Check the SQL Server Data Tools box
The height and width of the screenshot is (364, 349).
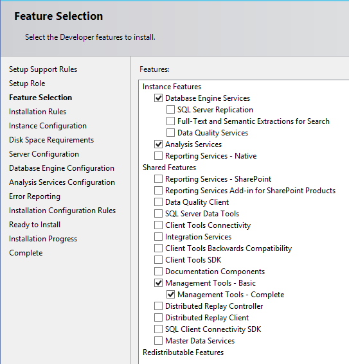pos(159,214)
